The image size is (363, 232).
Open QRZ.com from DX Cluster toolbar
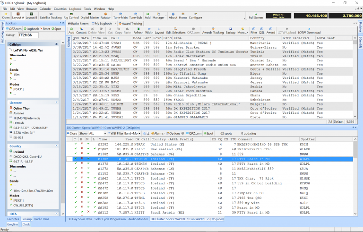pos(194,133)
